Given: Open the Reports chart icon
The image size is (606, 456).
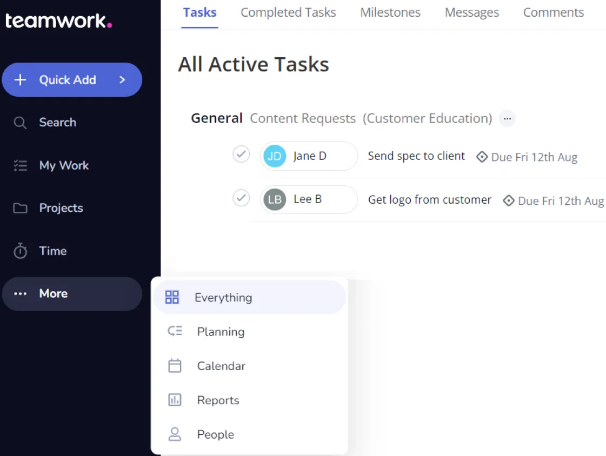Looking at the screenshot, I should point(175,400).
